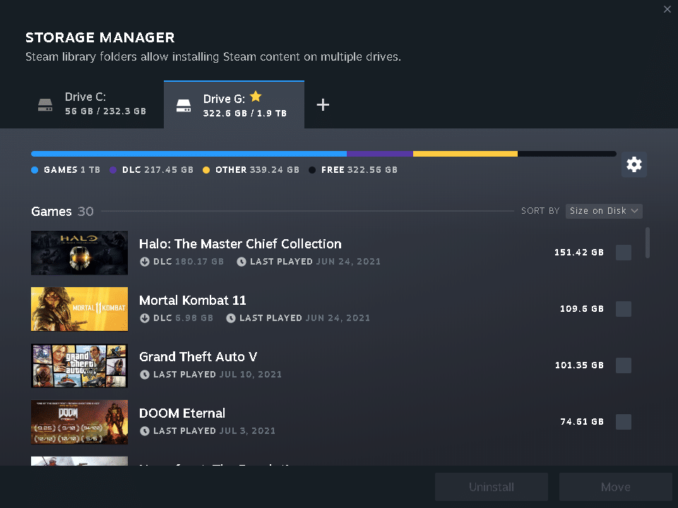Click the GTA V size 101.35 GB
Viewport: 678px width, 508px height.
click(579, 365)
